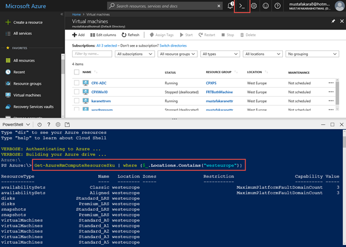Clear the search box with X
Viewport: 346px width, 247px height.
pyautogui.click(x=218, y=6)
